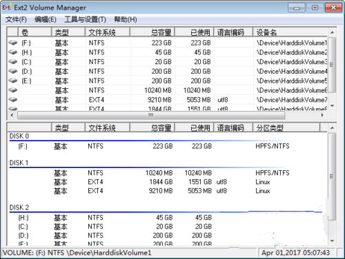The width and height of the screenshot is (345, 259).
Task: Select DISK 0 heading in lower pane
Action: (x=19, y=136)
